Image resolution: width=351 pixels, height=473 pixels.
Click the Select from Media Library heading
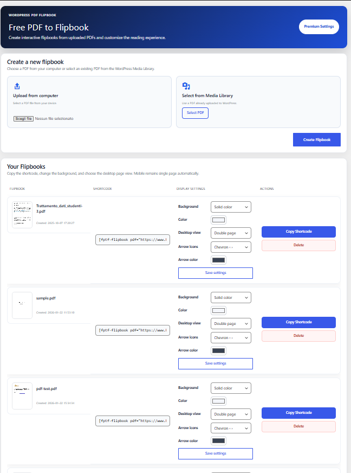(x=207, y=95)
